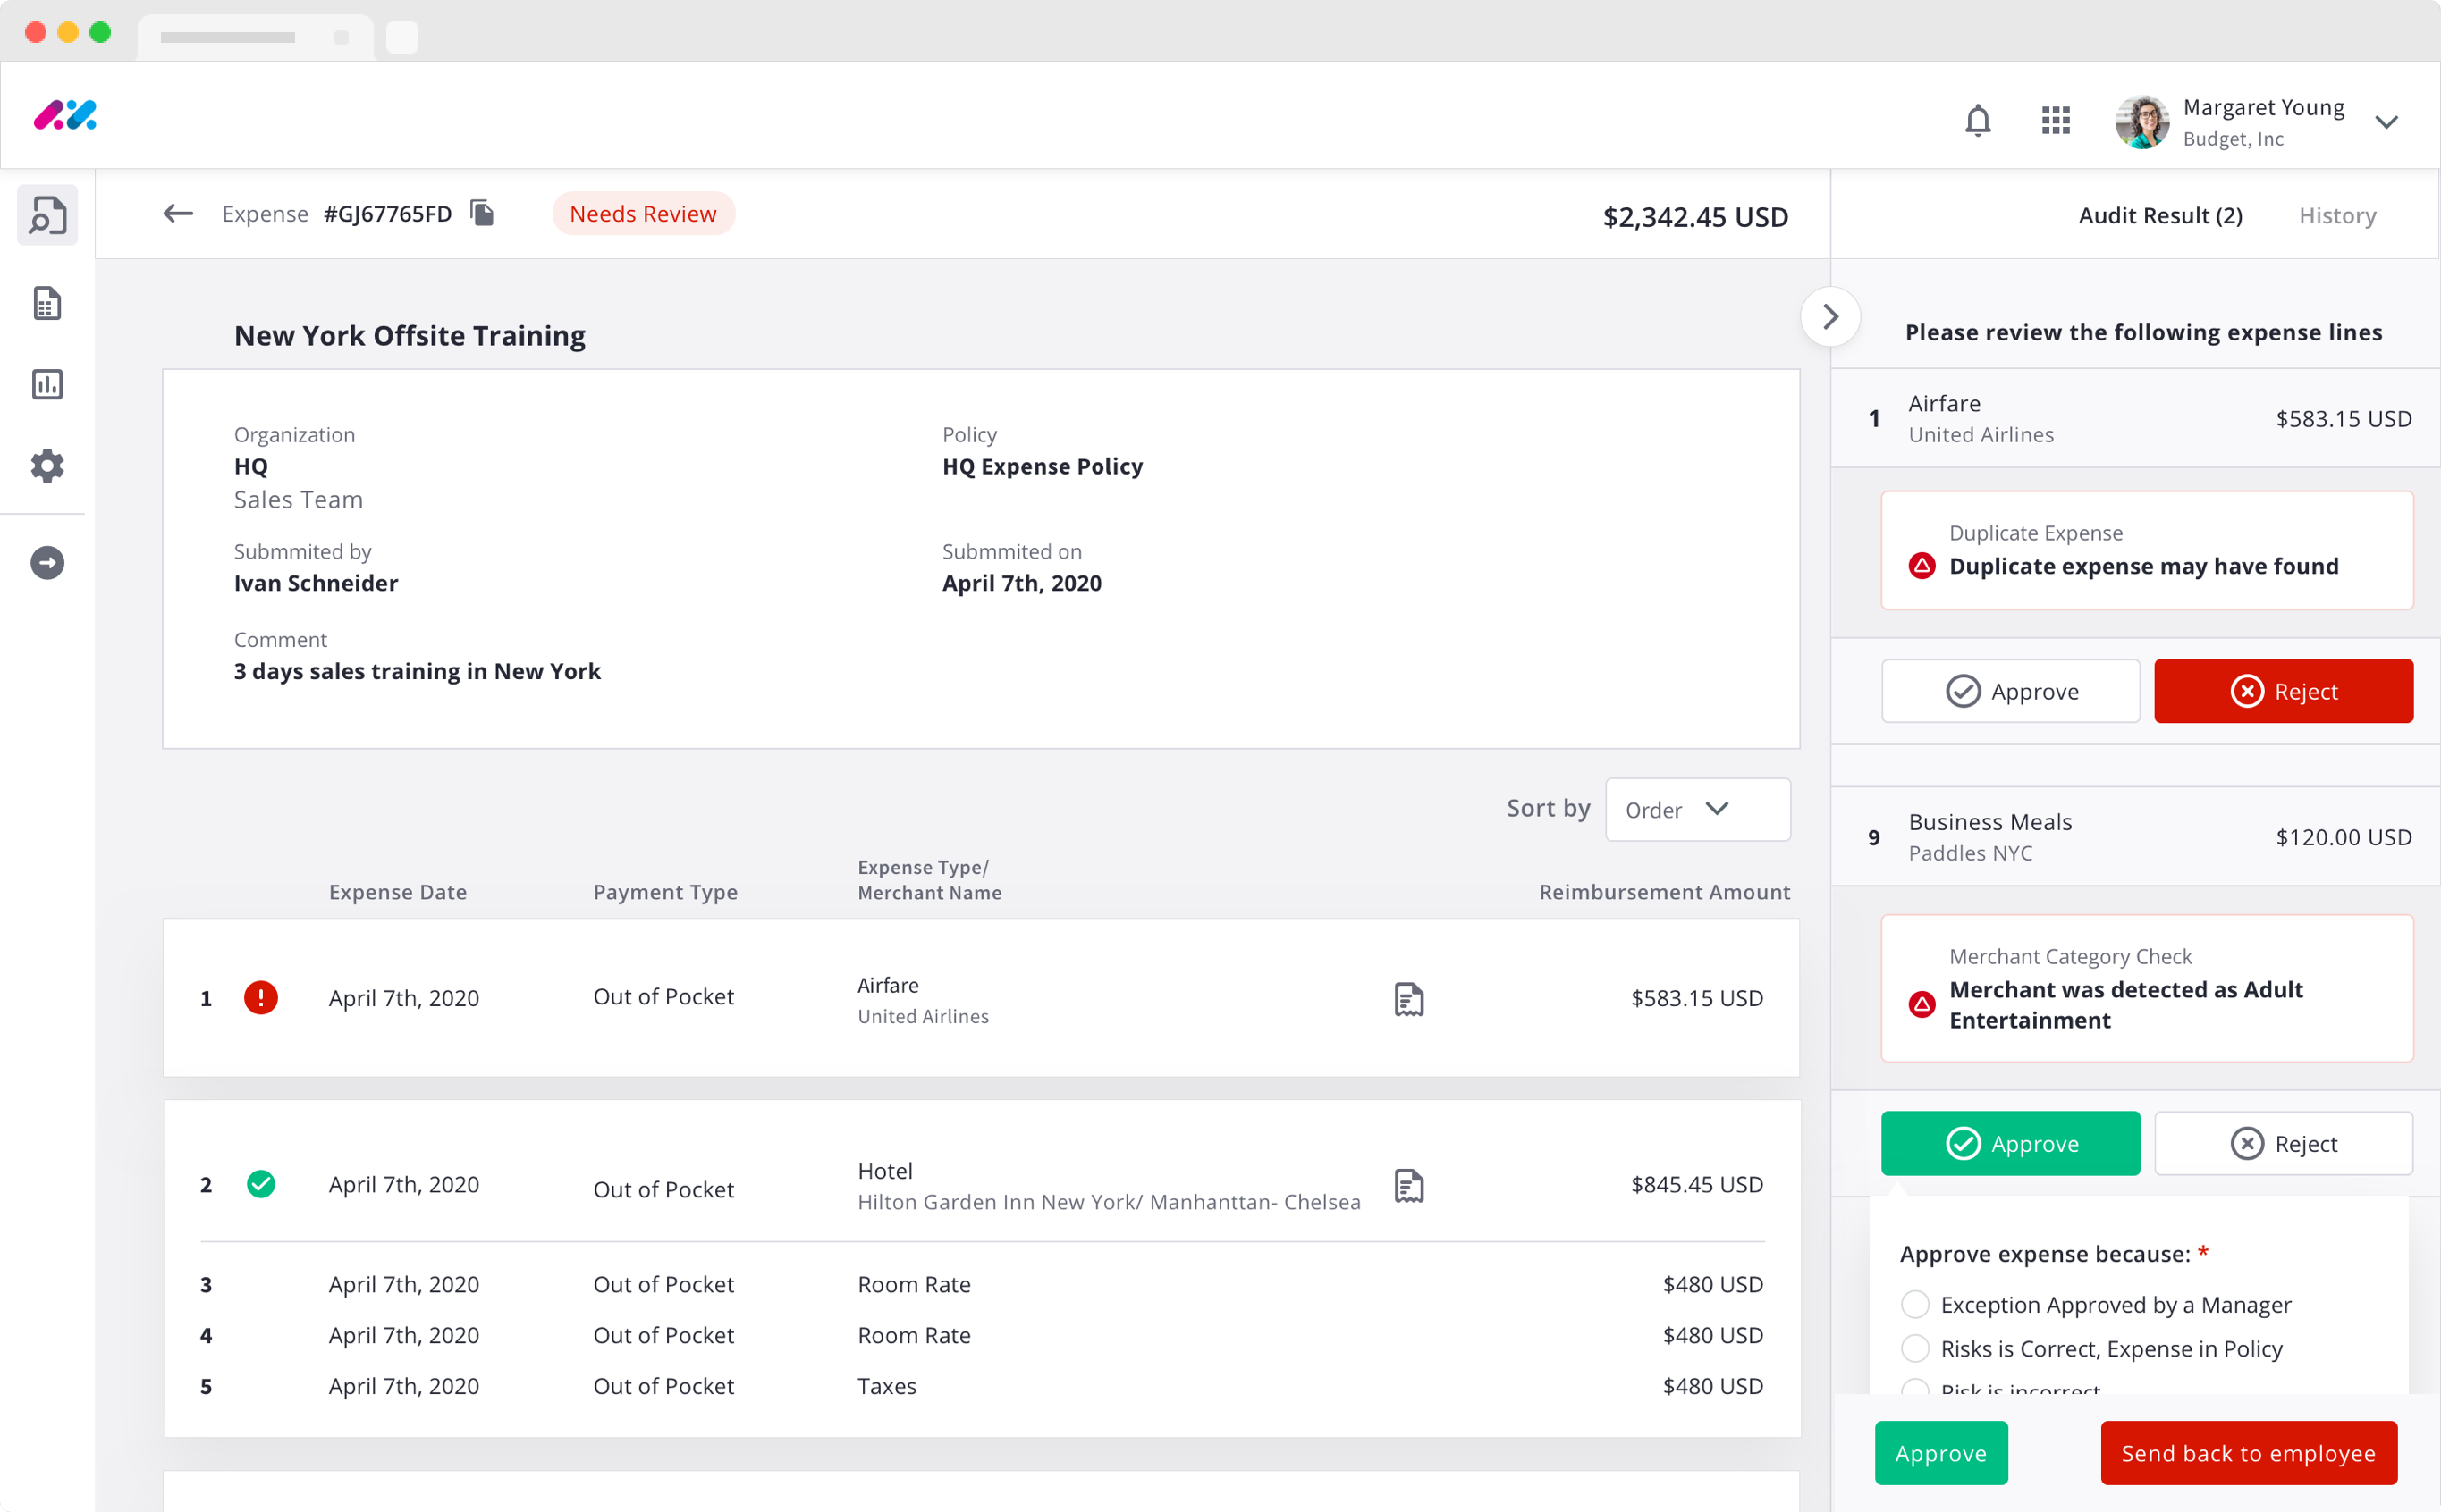Screen dimensions: 2441x1512
Task: Open the apps grid menu
Action: (x=2055, y=121)
